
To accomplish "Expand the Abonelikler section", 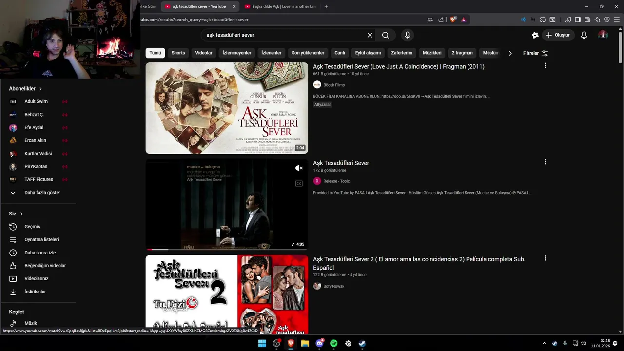I will [x=26, y=89].
